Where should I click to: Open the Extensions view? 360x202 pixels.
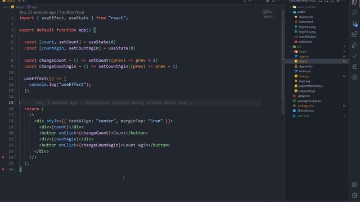[355, 34]
